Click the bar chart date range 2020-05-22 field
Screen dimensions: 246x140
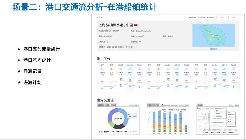point(170,105)
